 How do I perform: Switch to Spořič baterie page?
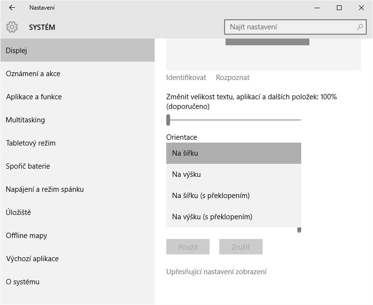28,166
